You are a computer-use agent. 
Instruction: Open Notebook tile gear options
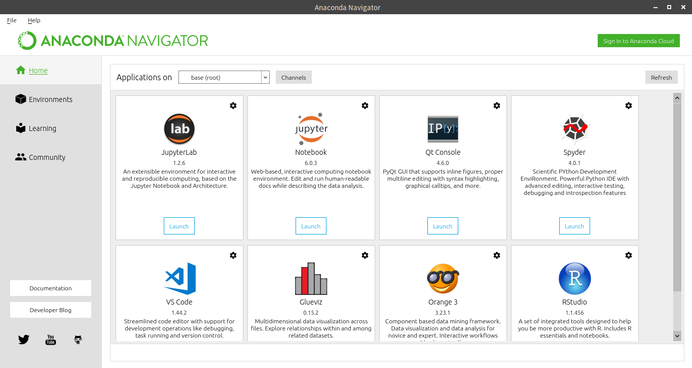point(365,106)
